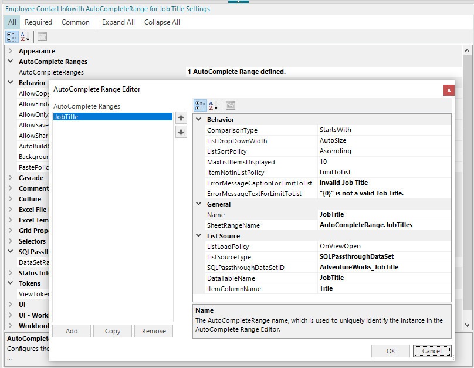
Task: Click the Copy button
Action: [x=113, y=331]
